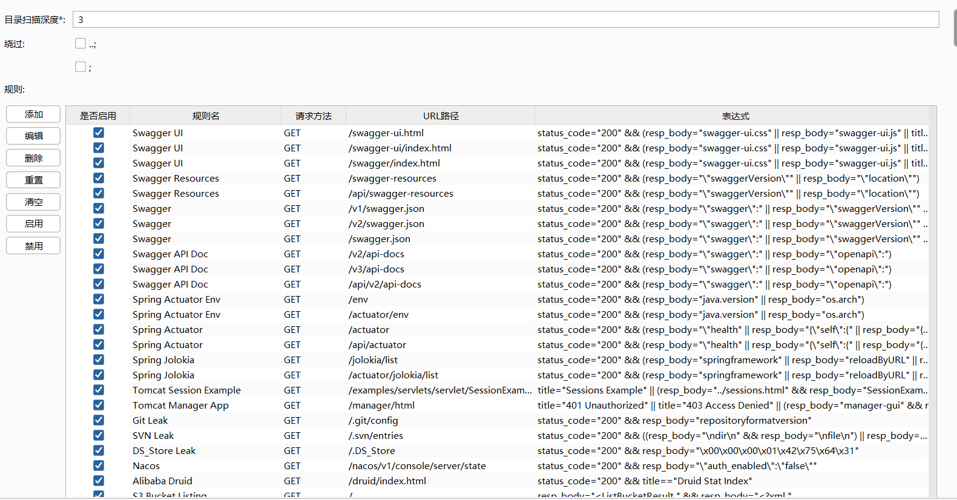The image size is (957, 500).
Task: Enable the '..;' bypass checkbox
Action: pyautogui.click(x=81, y=43)
